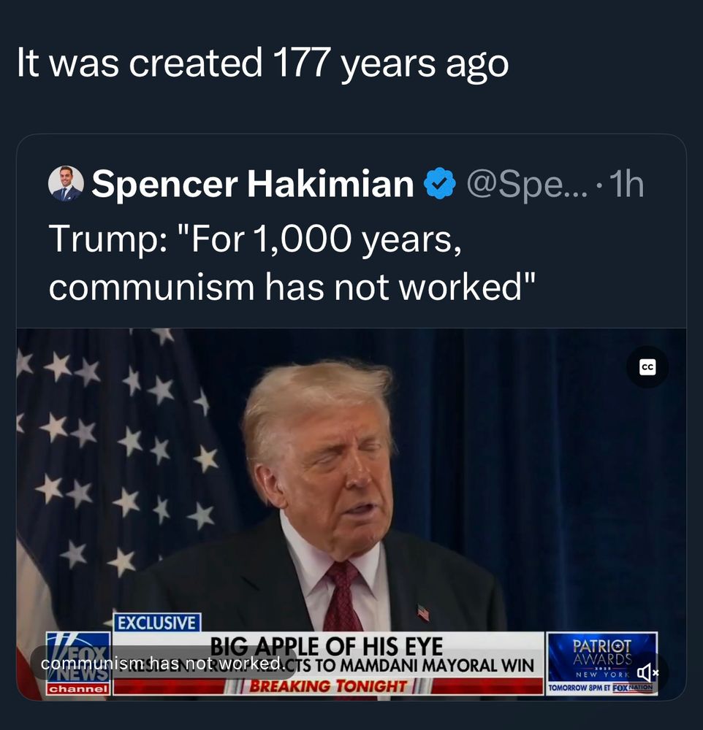The width and height of the screenshot is (703, 730).
Task: Select the EXCLUSIVE banner label
Action: pyautogui.click(x=156, y=623)
